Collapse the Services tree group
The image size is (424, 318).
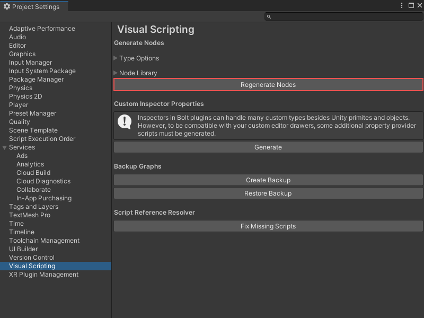5,147
